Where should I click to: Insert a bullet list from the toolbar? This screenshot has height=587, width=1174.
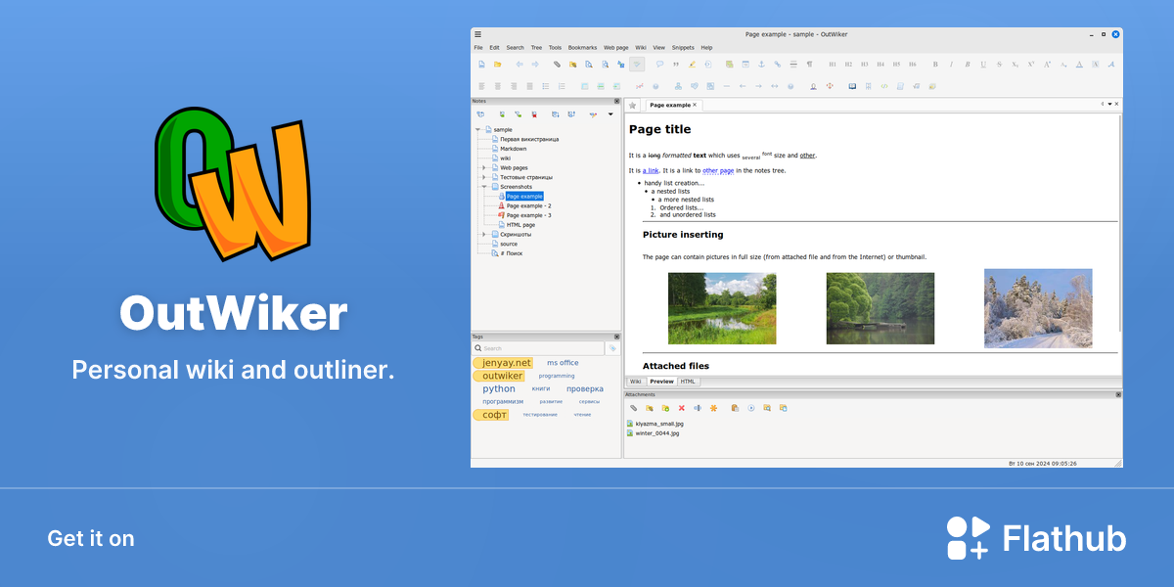point(545,86)
